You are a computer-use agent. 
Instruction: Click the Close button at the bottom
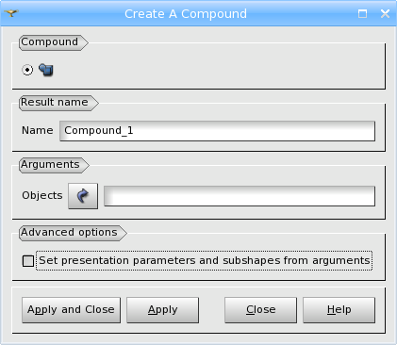pyautogui.click(x=260, y=310)
